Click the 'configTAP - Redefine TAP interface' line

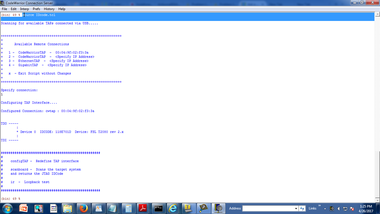tap(45, 161)
